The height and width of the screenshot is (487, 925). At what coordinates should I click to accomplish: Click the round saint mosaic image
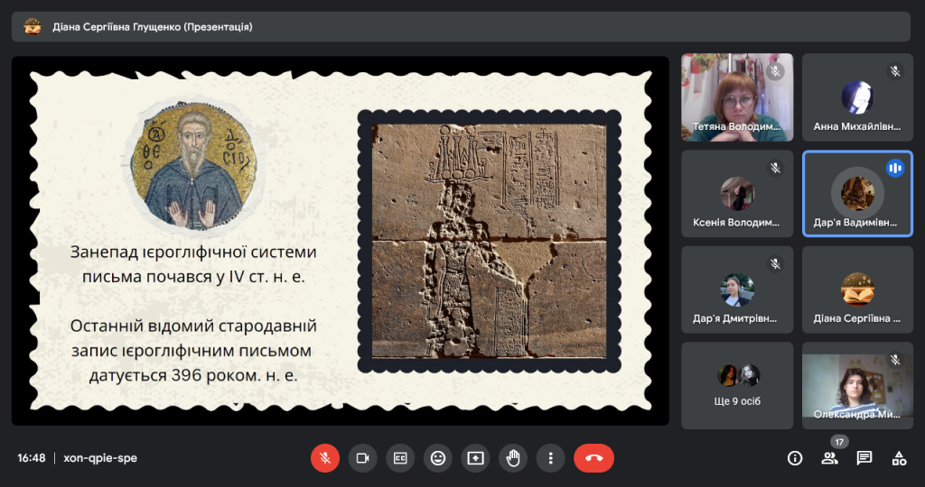[193, 166]
